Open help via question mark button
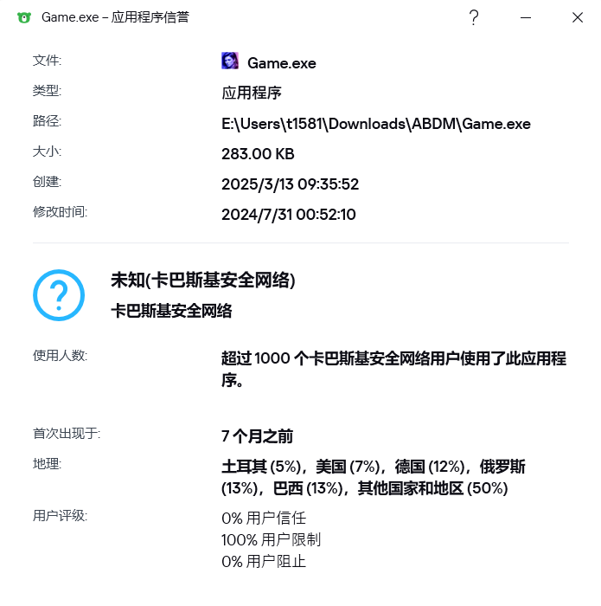 click(x=474, y=17)
